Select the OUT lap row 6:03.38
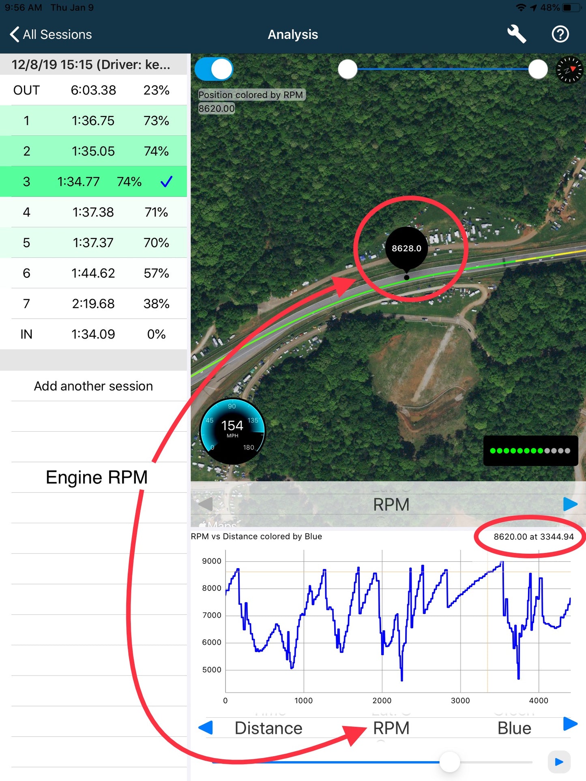586x781 pixels. click(x=93, y=90)
